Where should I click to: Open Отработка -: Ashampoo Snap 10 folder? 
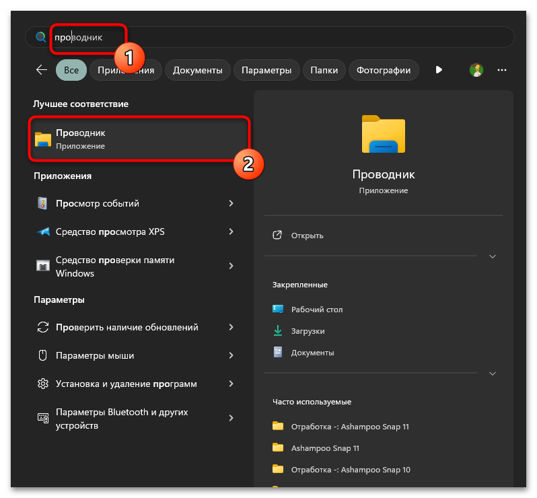click(351, 470)
